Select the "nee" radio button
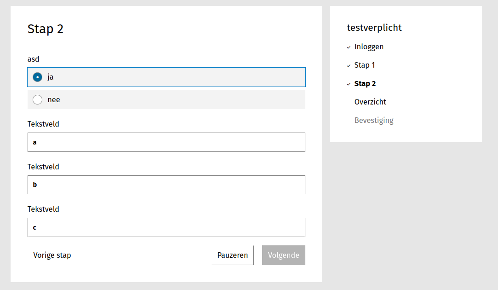The height and width of the screenshot is (290, 498). [37, 99]
